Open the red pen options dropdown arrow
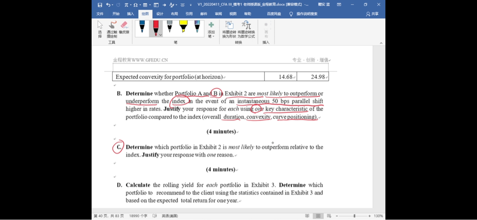Screen dimensions: 477x220 160,35
